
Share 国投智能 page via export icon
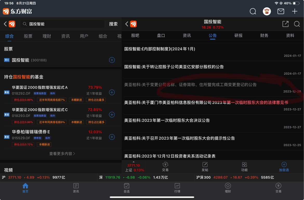coord(285,24)
